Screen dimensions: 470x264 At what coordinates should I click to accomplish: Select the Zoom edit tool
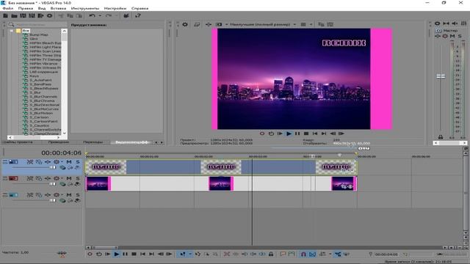click(215, 254)
